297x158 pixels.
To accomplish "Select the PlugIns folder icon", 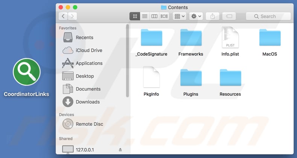I will [191, 77].
